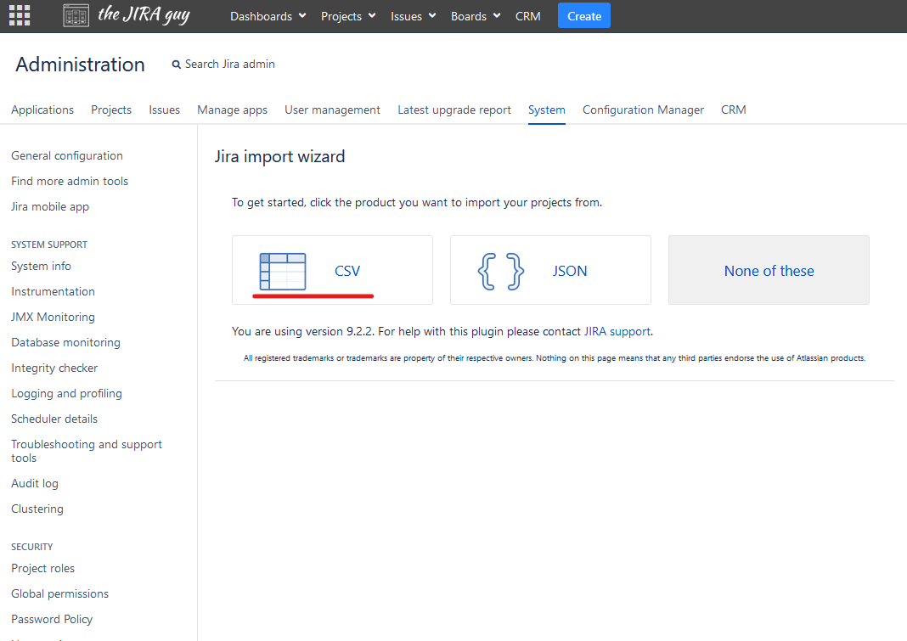The image size is (907, 641).
Task: Open Clustering settings
Action: click(x=37, y=509)
